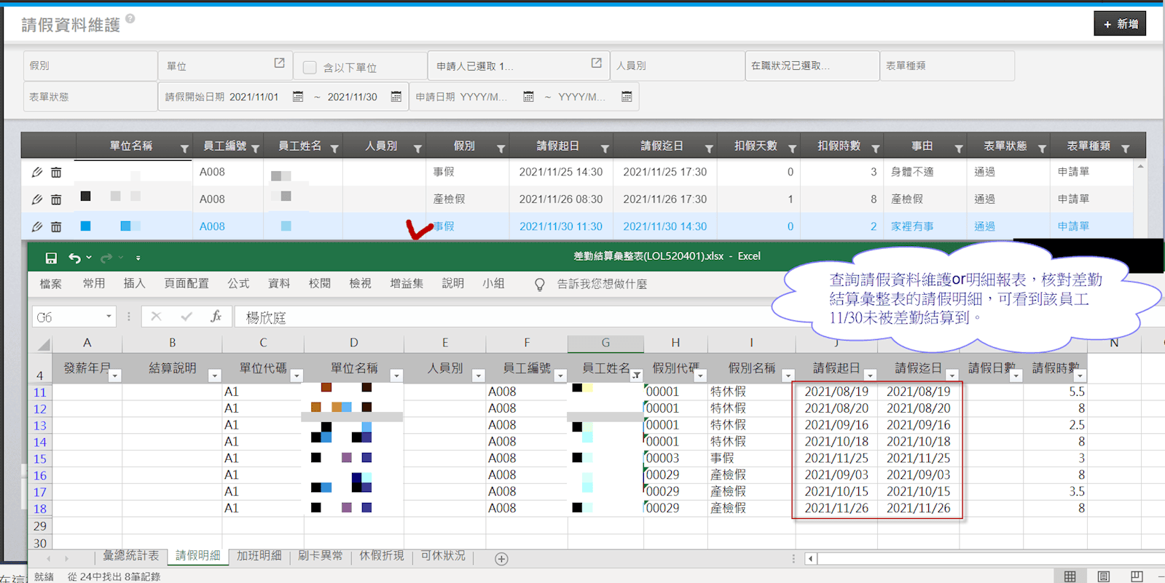
Task: Click the insert function fx icon
Action: [216, 317]
